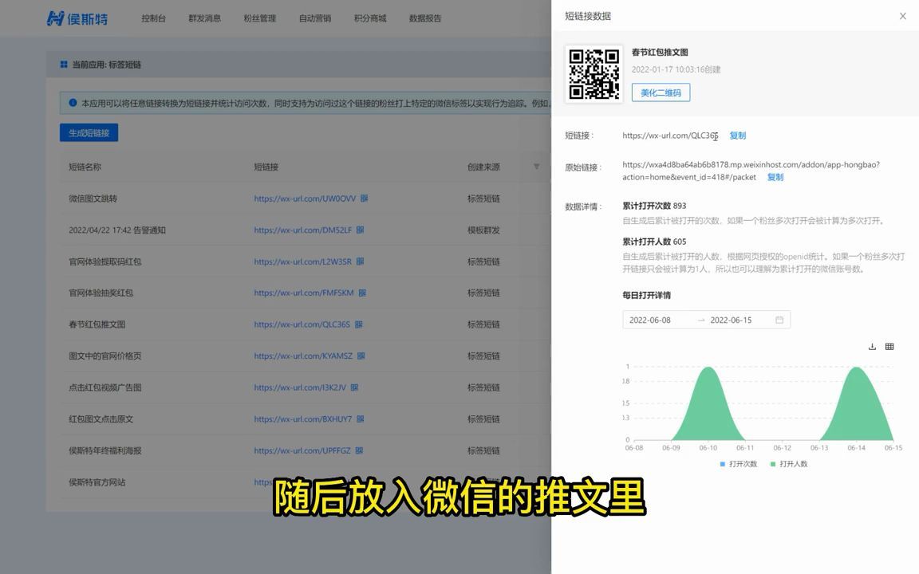Click 复制 link beside the short link URL
This screenshot has width=919, height=574.
(x=736, y=136)
